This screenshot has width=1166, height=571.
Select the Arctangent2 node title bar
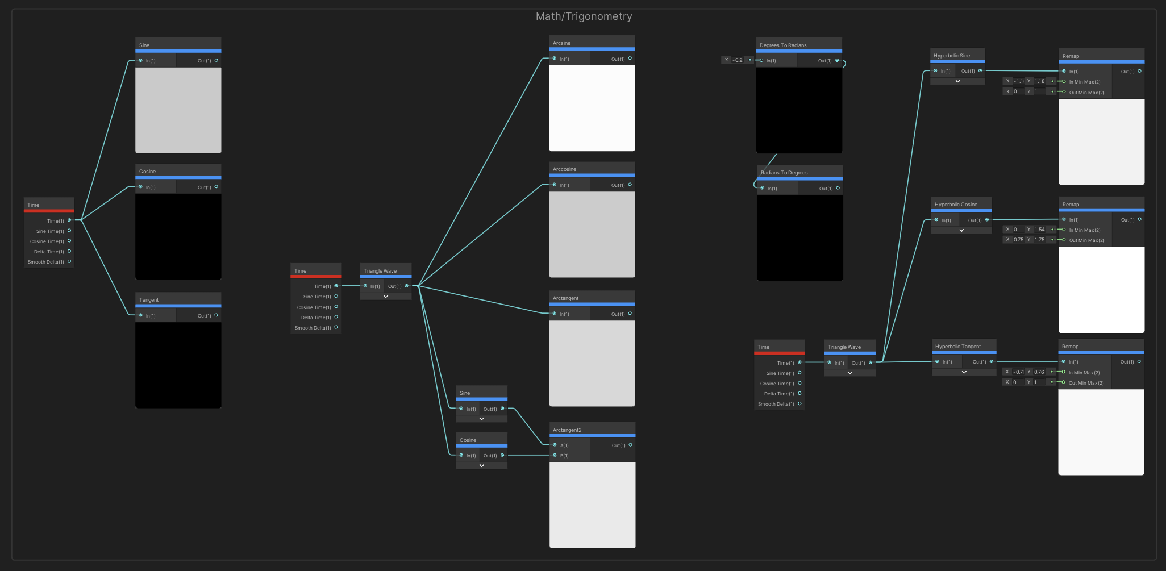(x=592, y=430)
